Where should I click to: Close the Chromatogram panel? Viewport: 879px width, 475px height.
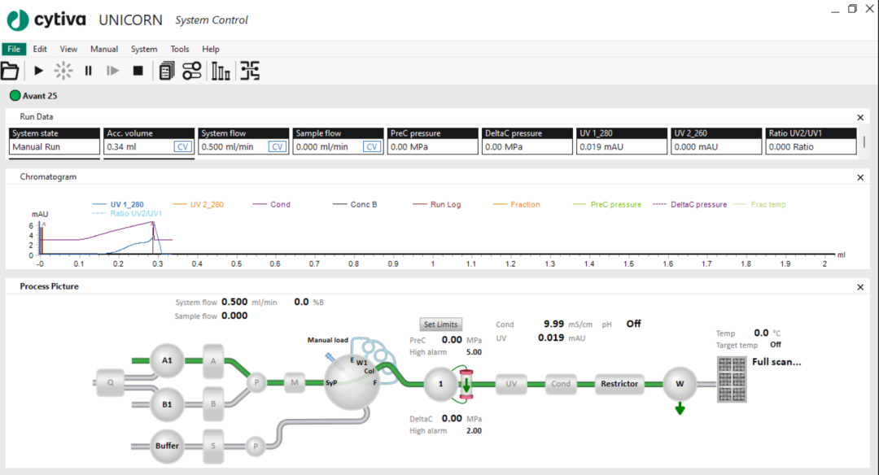860,177
